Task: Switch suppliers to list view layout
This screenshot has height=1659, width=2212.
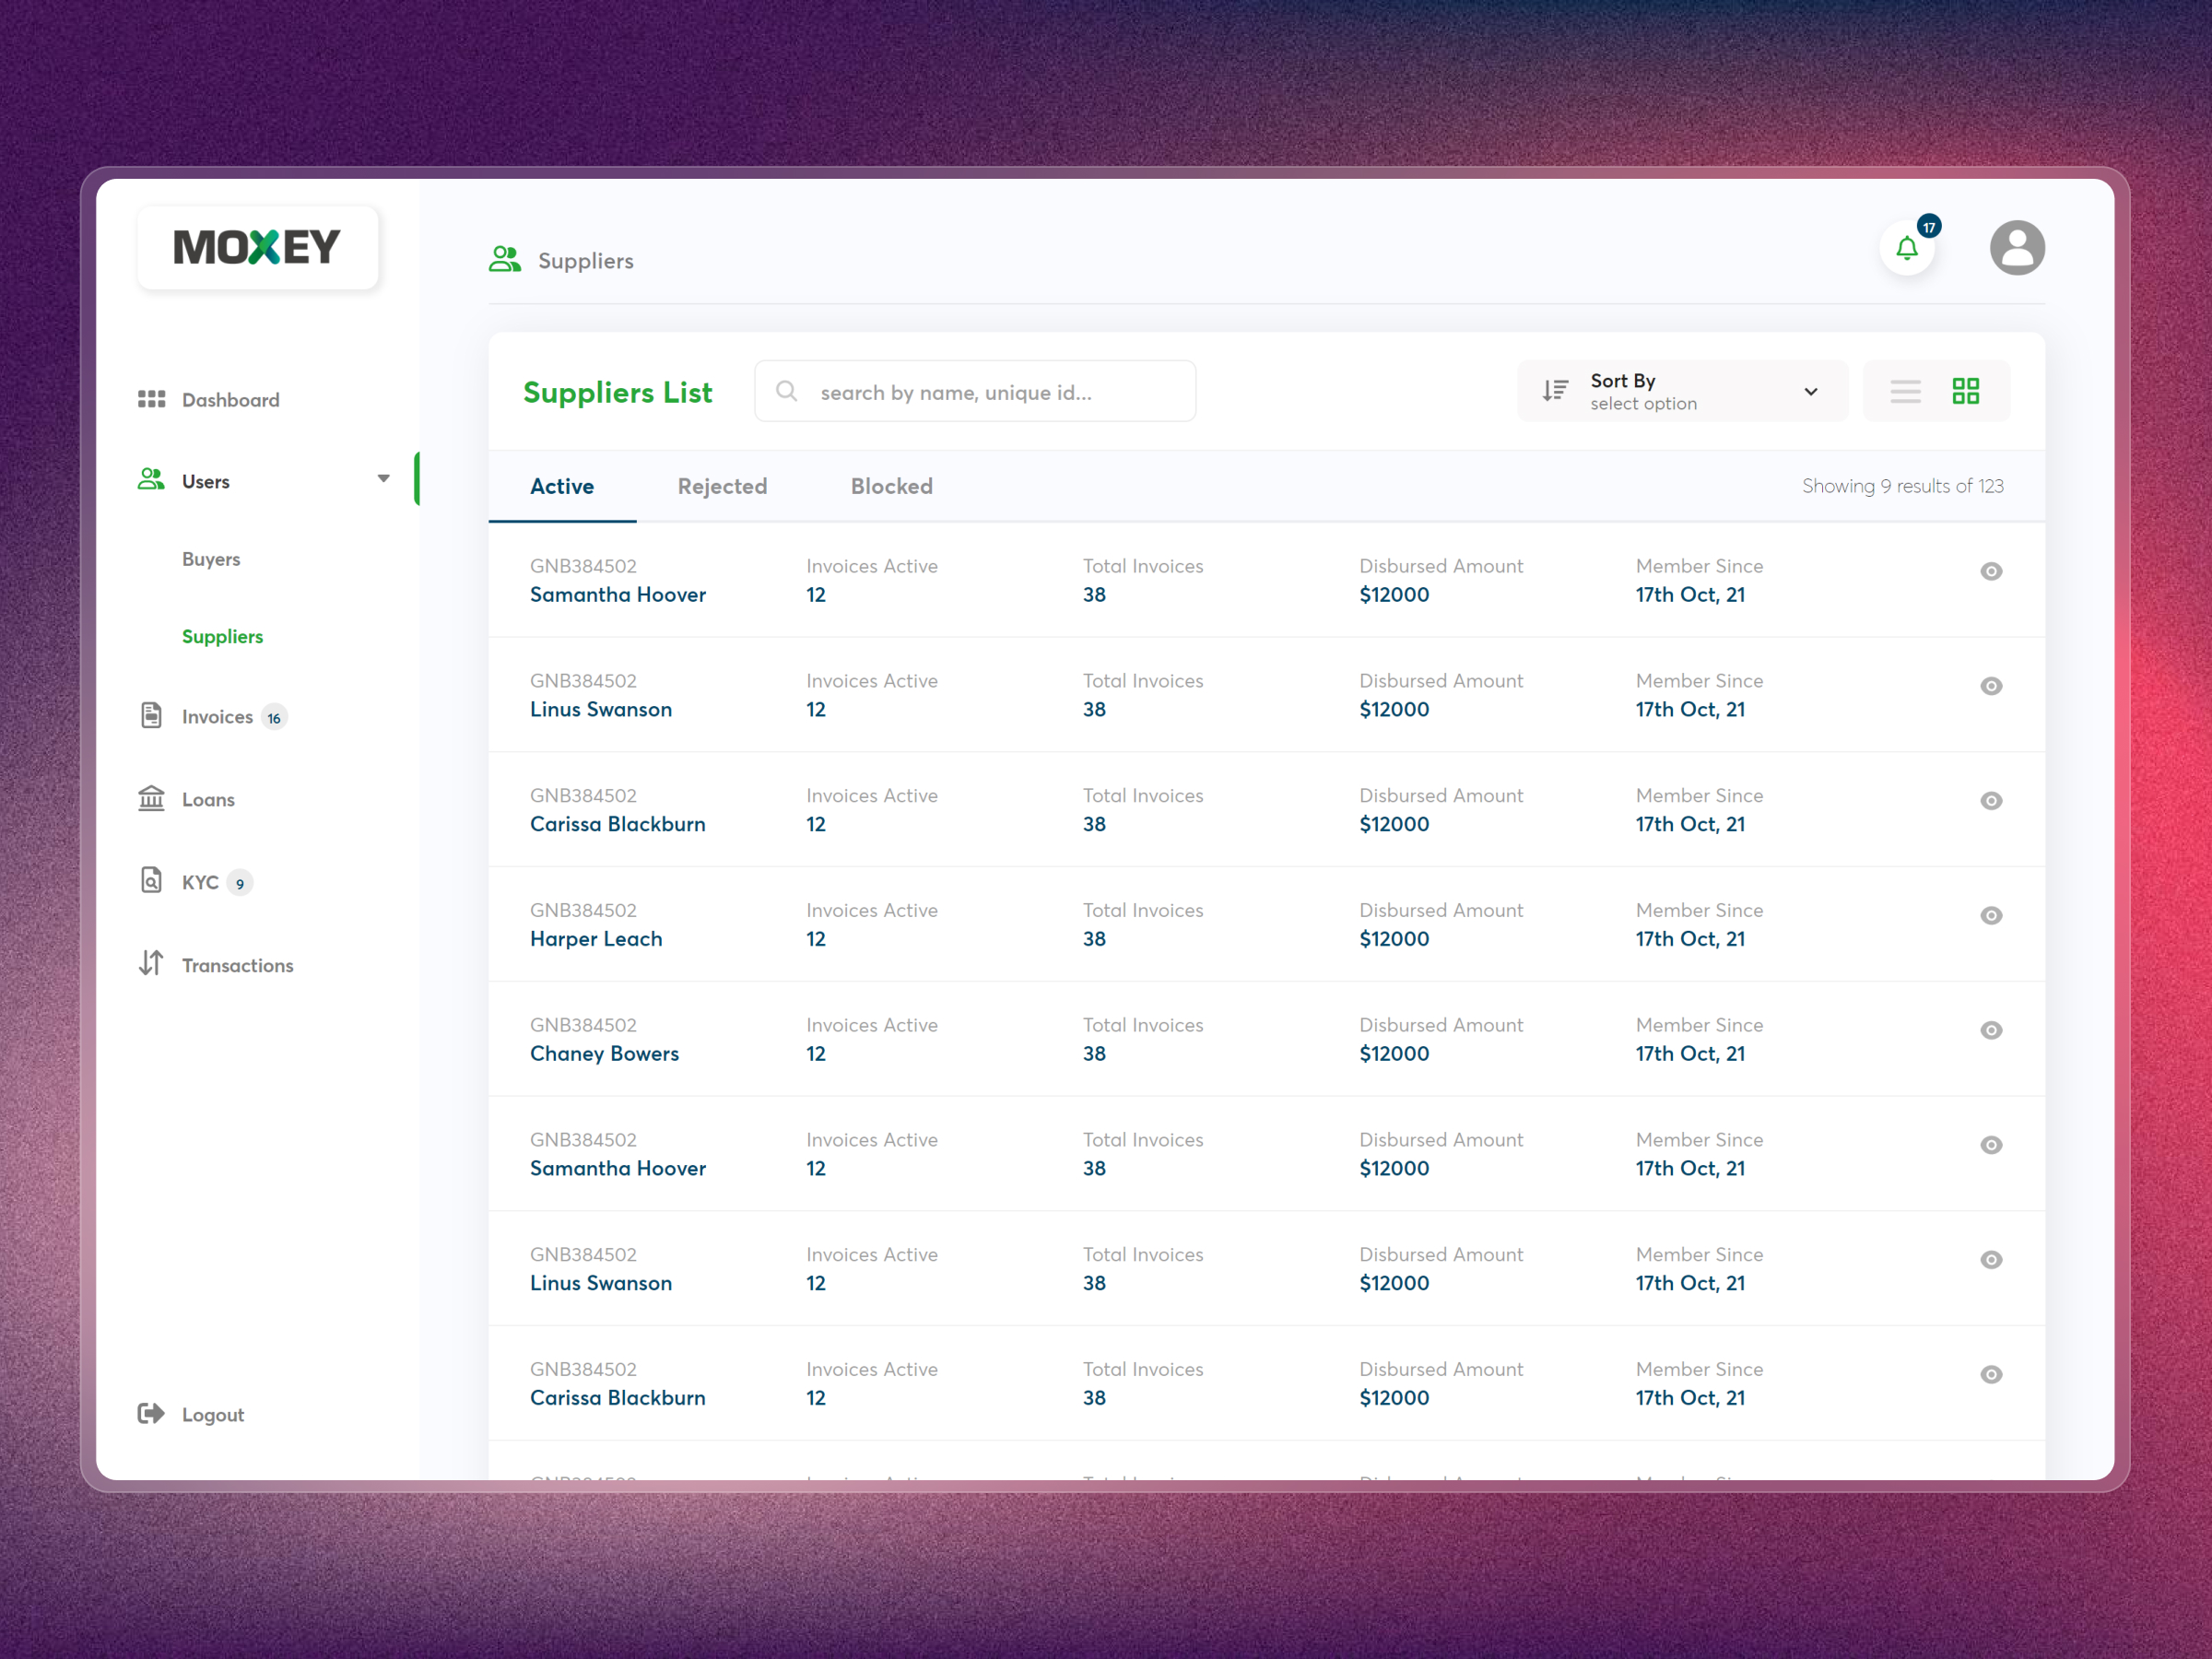Action: point(1905,391)
